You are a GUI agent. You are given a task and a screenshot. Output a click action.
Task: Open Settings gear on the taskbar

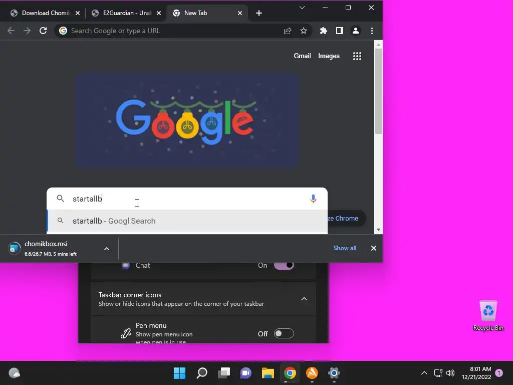pos(334,373)
